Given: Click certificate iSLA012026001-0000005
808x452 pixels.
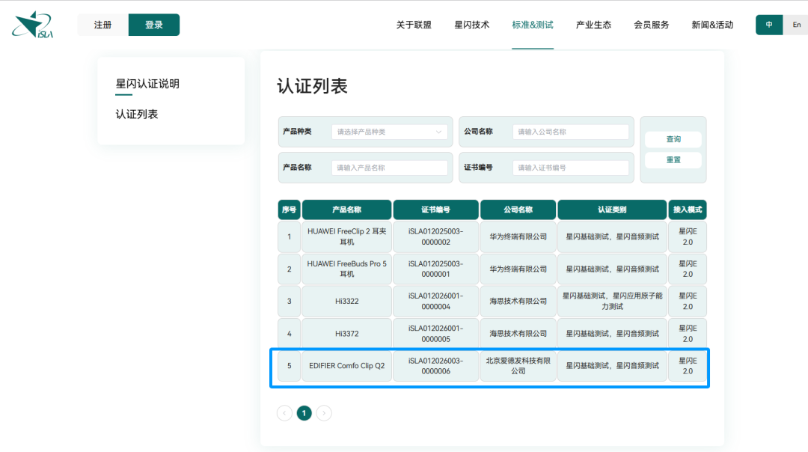Looking at the screenshot, I should pos(436,334).
